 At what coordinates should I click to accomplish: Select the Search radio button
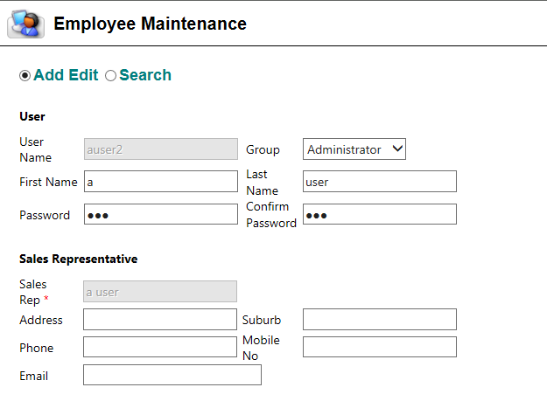(x=110, y=75)
